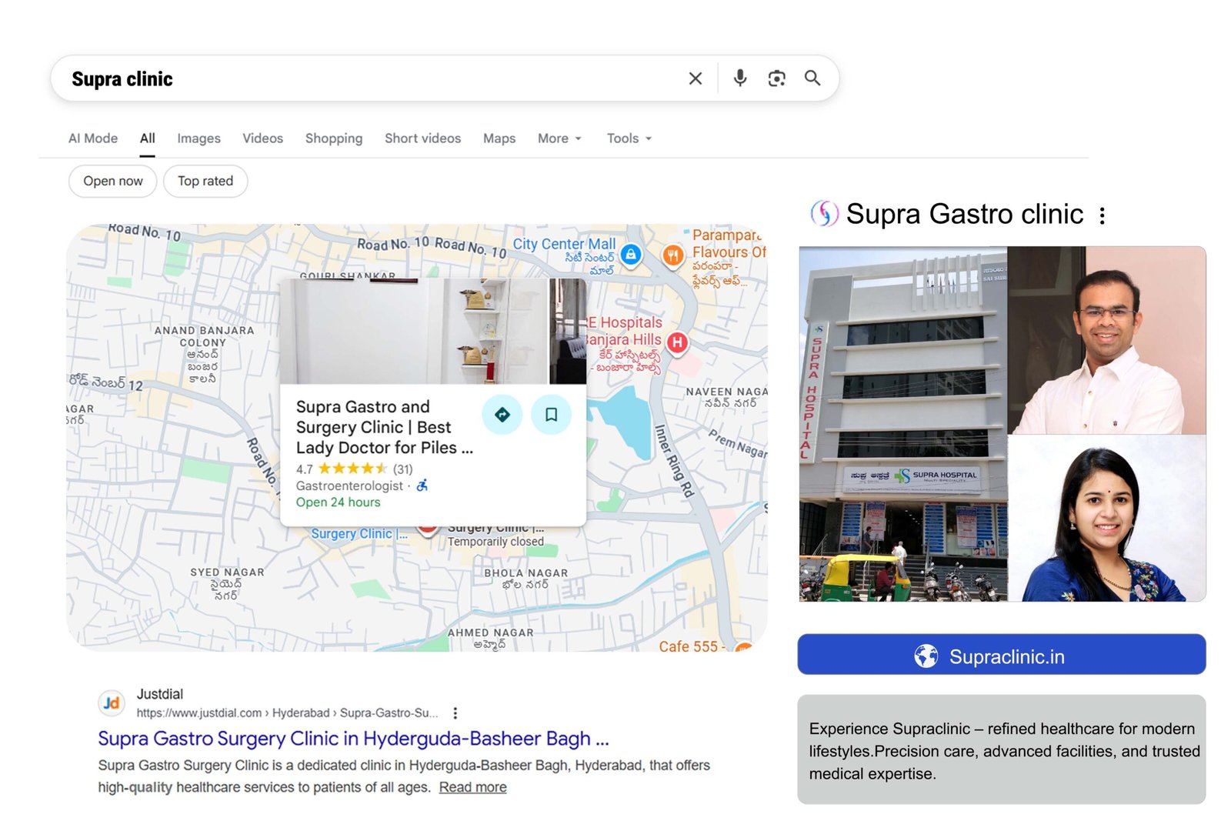Get directions using the blue directions icon
The height and width of the screenshot is (821, 1231).
click(x=502, y=415)
